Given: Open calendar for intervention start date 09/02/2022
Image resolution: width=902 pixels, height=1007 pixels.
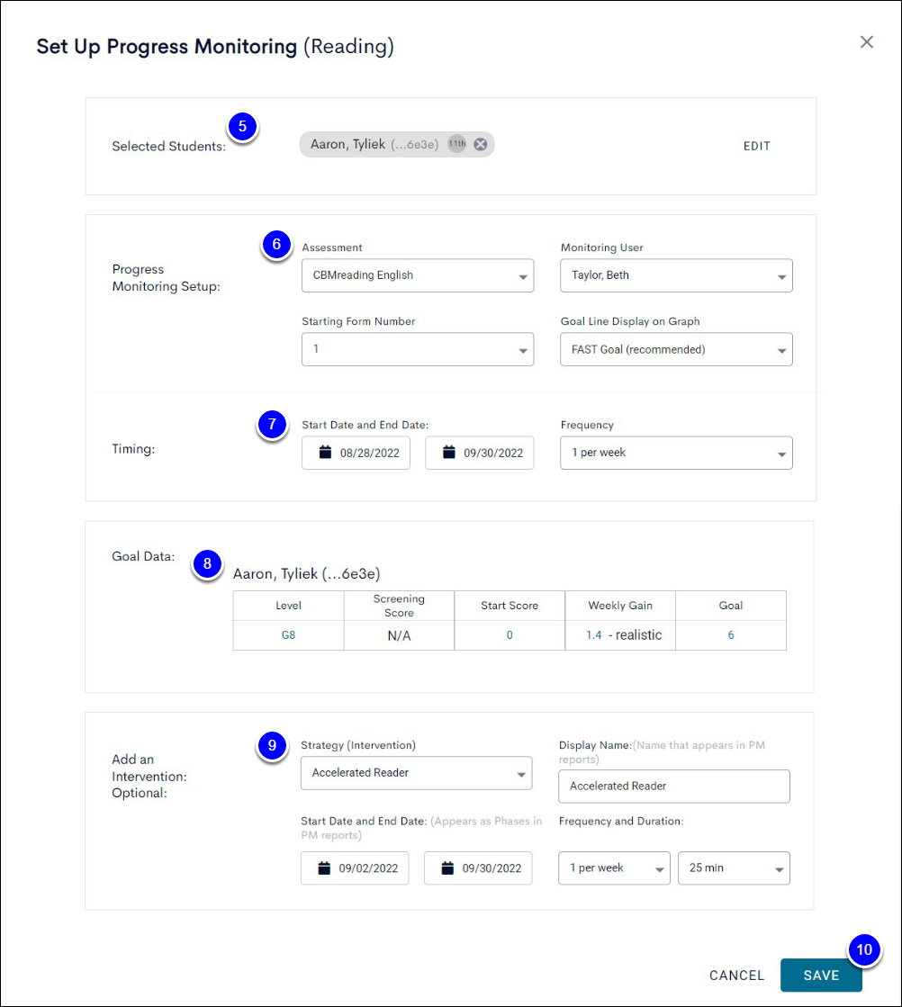Looking at the screenshot, I should (355, 868).
